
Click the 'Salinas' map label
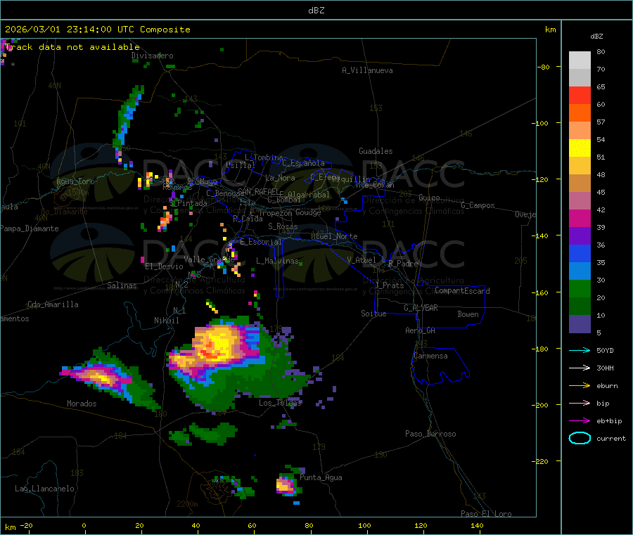click(x=122, y=285)
